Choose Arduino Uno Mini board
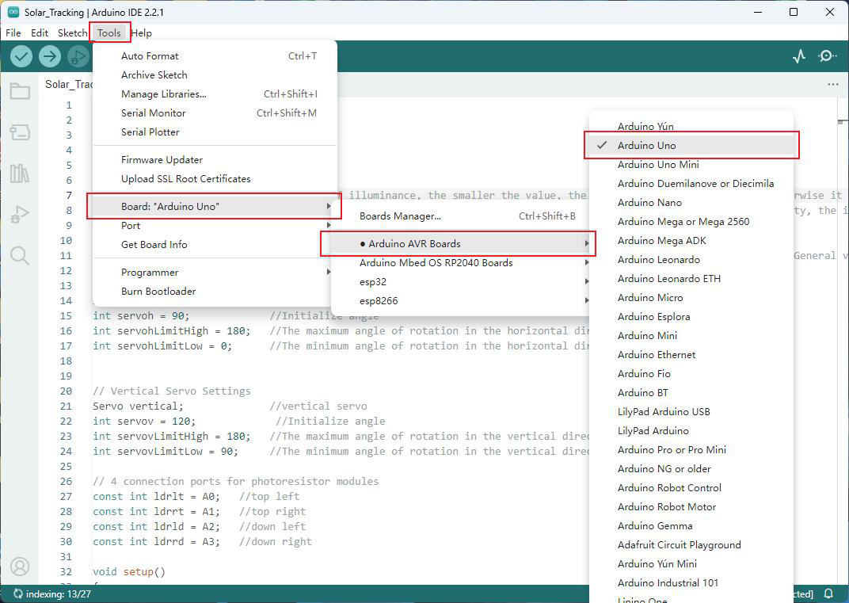Viewport: 849px width, 603px height. (x=691, y=165)
